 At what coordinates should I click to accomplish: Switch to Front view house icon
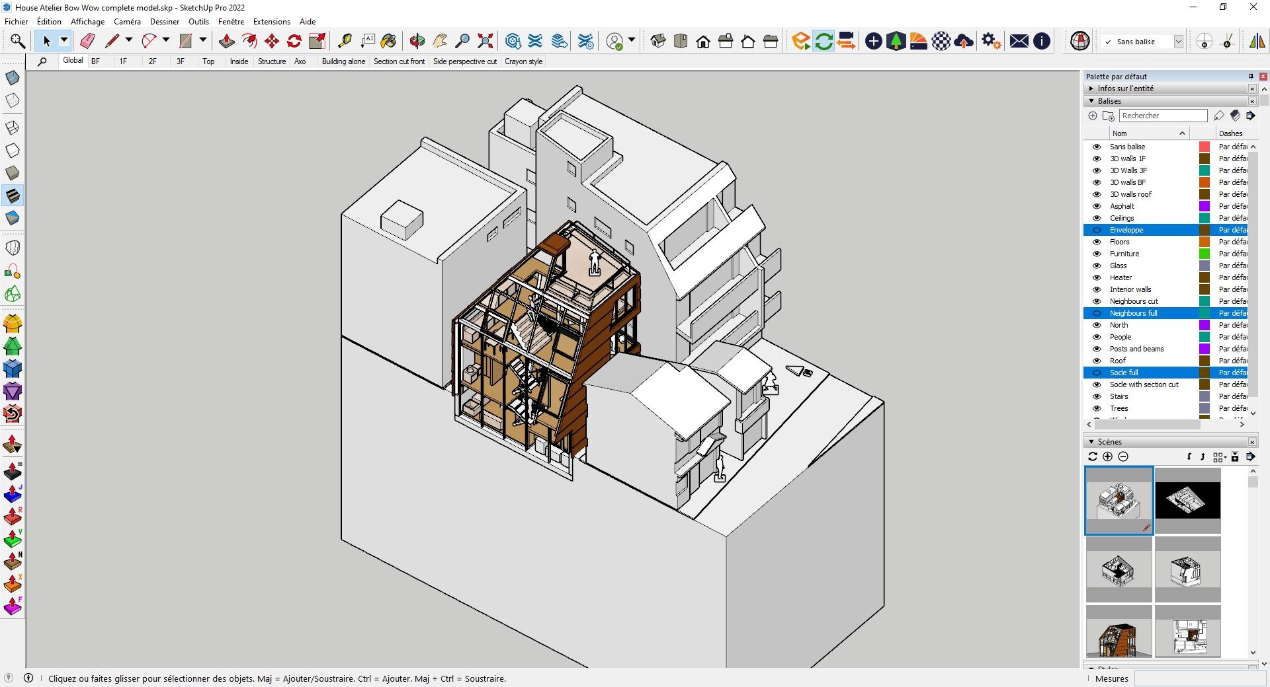pos(703,41)
